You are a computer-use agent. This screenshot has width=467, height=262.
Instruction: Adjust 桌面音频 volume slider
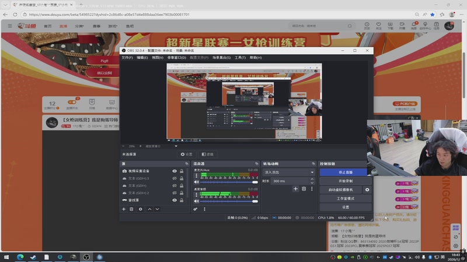coord(229,201)
